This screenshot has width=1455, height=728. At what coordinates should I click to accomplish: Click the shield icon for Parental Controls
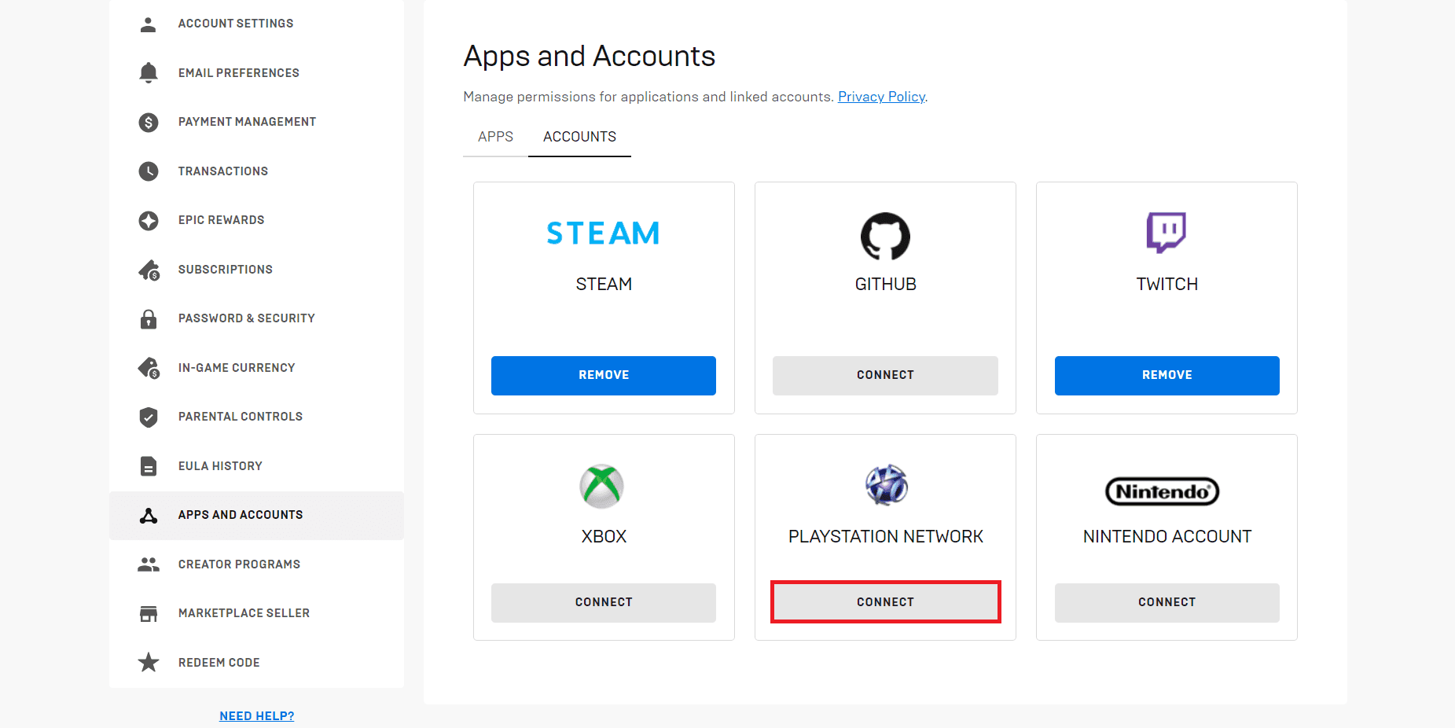pos(148,417)
